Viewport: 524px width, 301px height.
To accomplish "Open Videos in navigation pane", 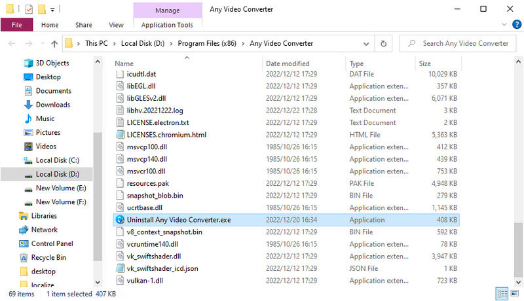I will point(46,147).
